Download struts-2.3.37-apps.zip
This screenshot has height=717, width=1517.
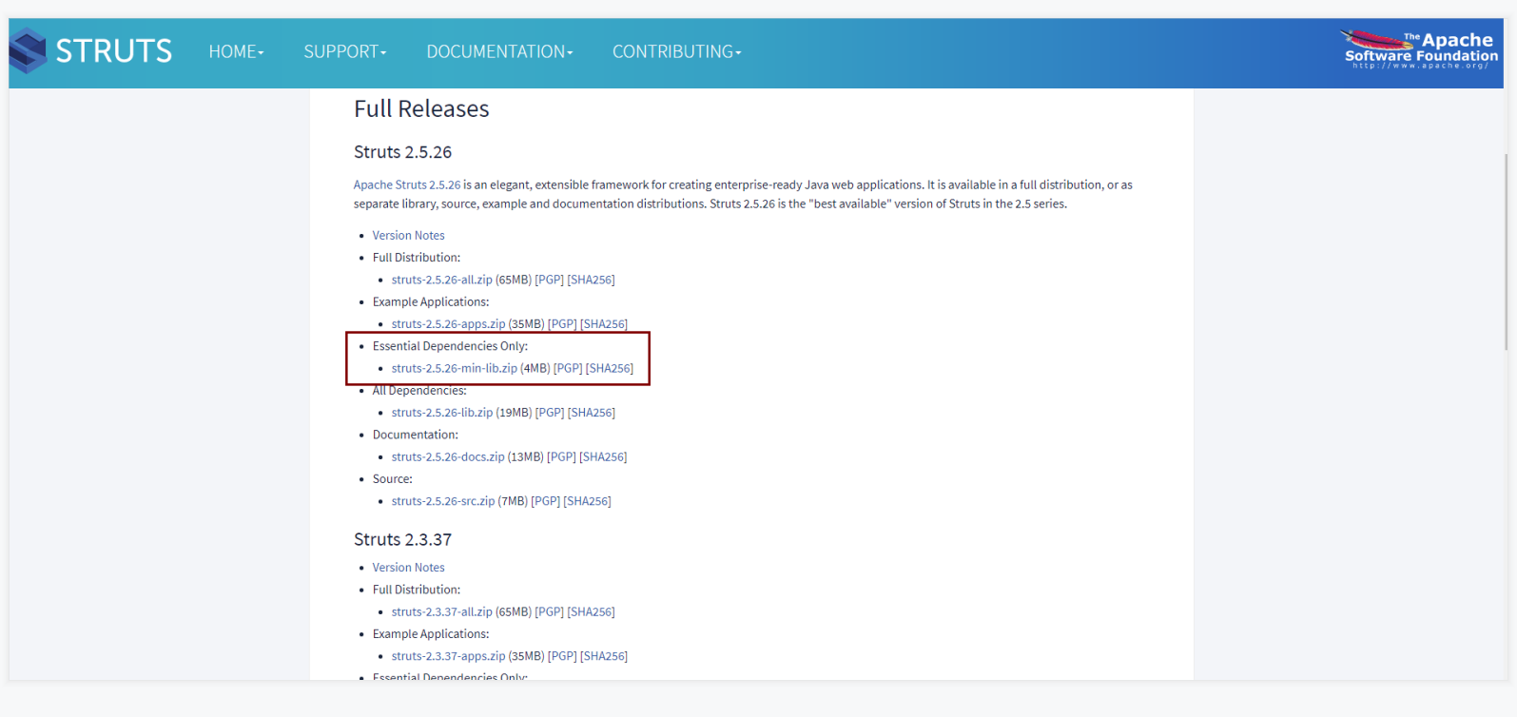click(x=449, y=656)
